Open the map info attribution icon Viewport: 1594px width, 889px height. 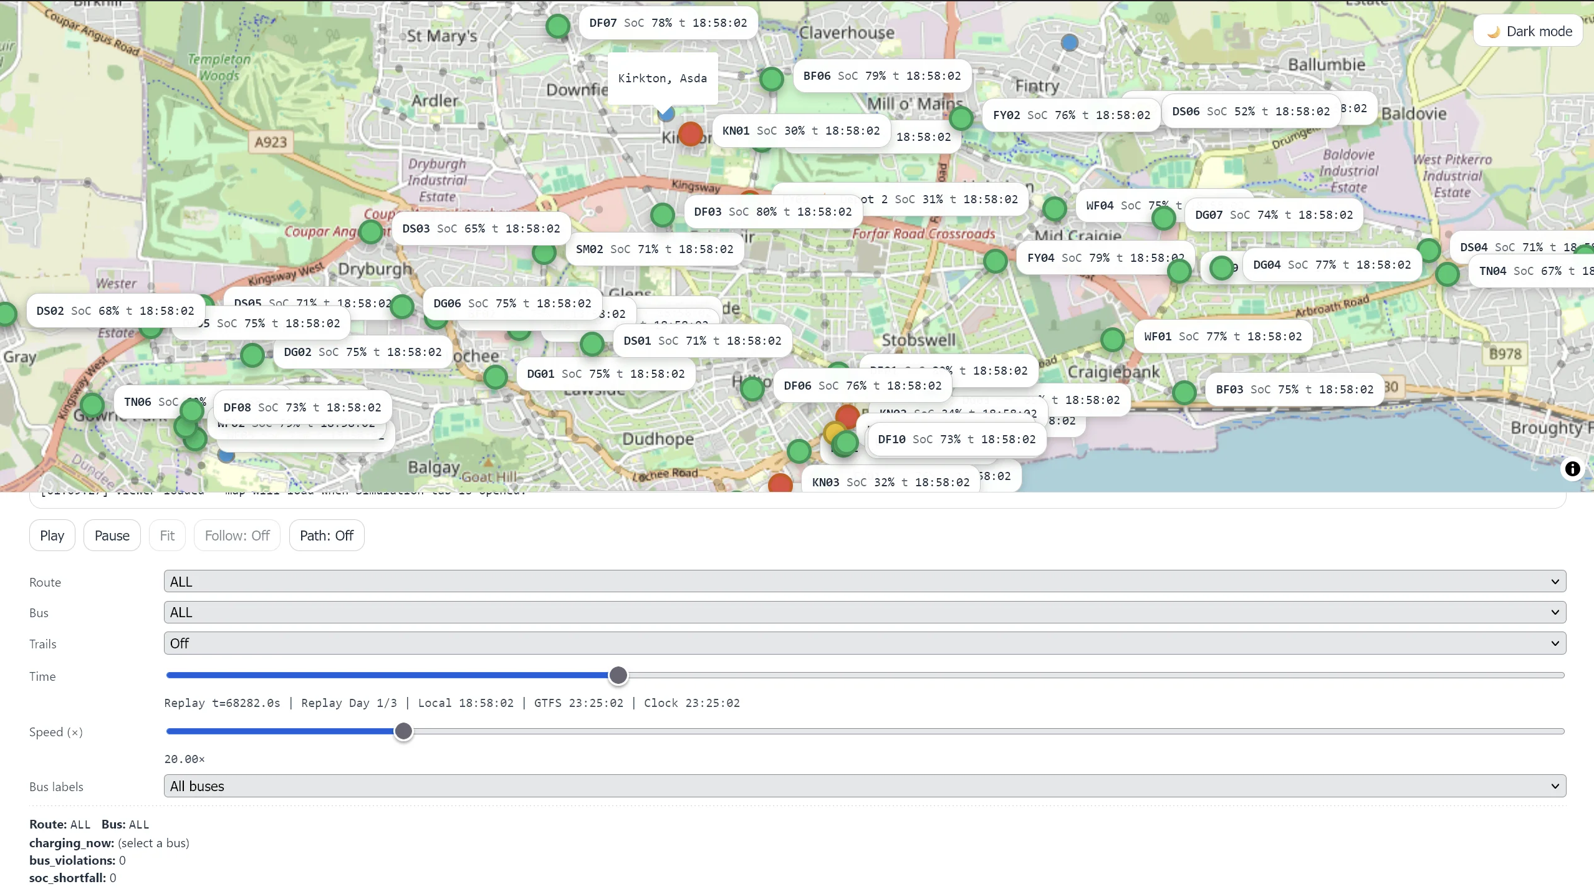1572,469
